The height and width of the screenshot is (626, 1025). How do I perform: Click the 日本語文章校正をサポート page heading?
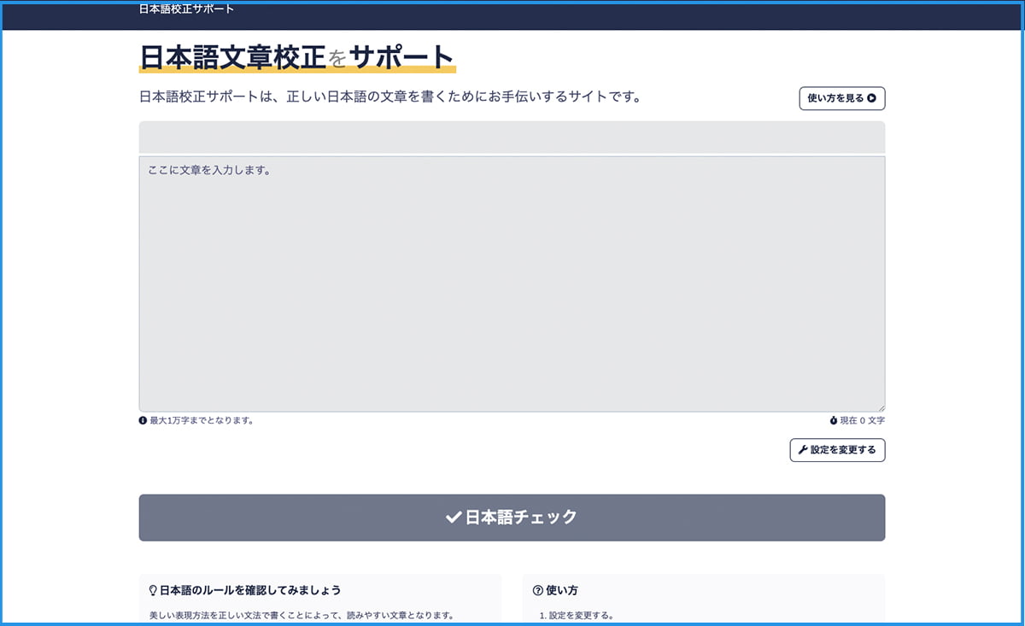(x=296, y=57)
